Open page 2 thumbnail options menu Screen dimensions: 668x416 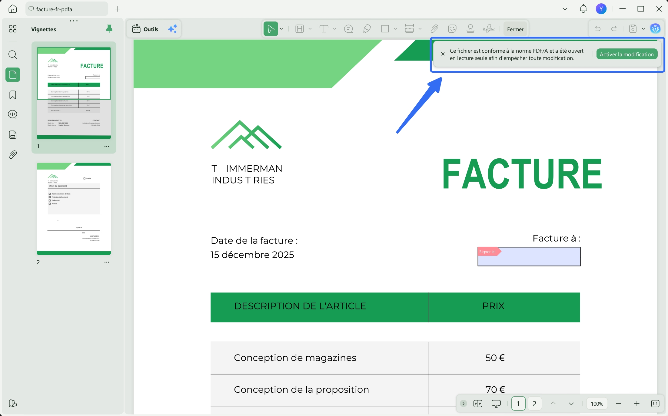point(107,262)
